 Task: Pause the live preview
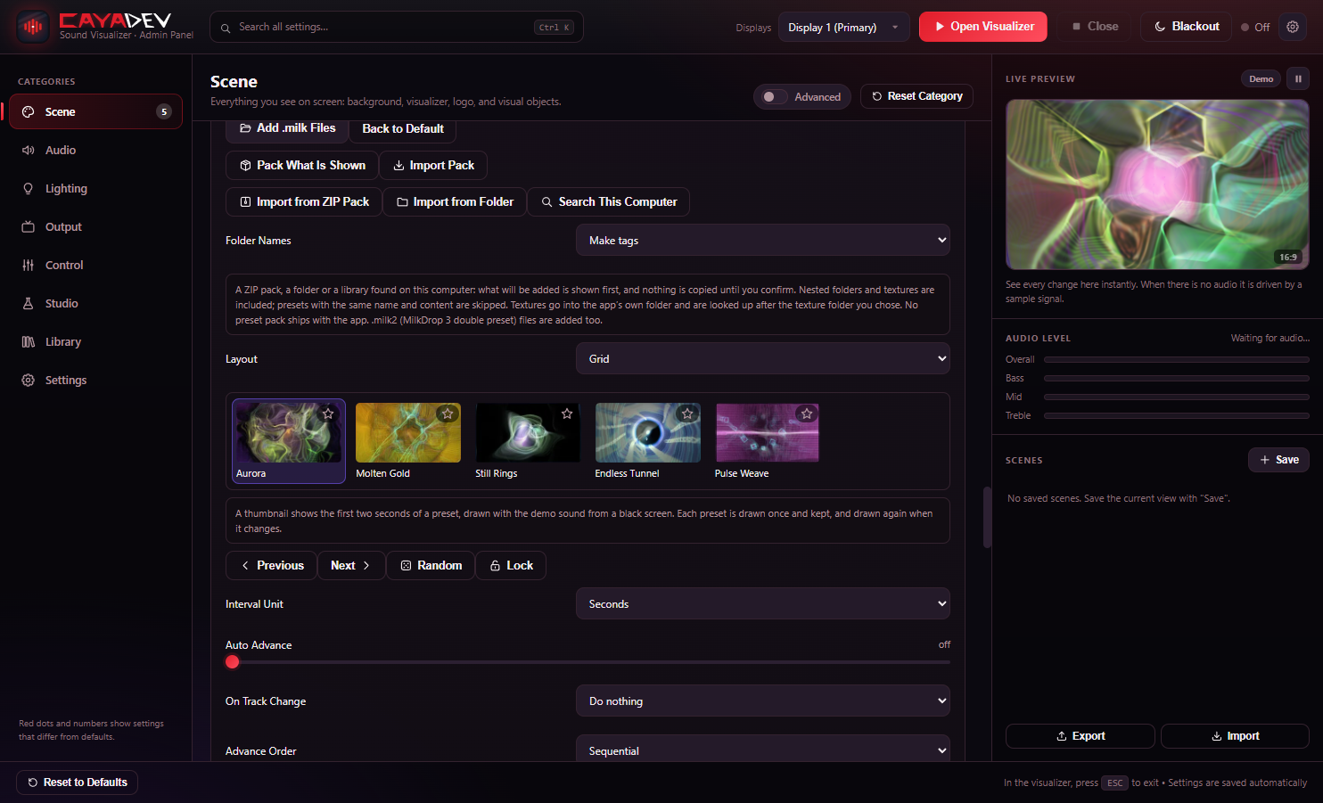coord(1298,78)
